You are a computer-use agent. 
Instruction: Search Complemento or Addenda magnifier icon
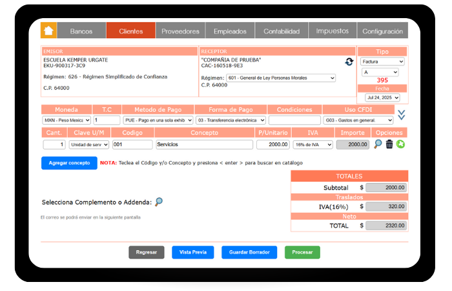click(159, 202)
